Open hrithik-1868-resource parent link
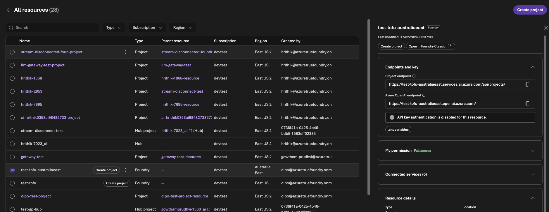Image resolution: width=549 pixels, height=212 pixels. [x=180, y=78]
